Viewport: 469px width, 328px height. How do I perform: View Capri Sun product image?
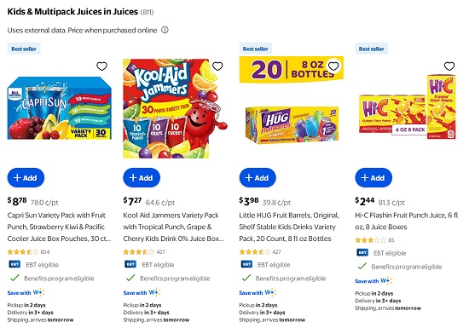pyautogui.click(x=59, y=108)
